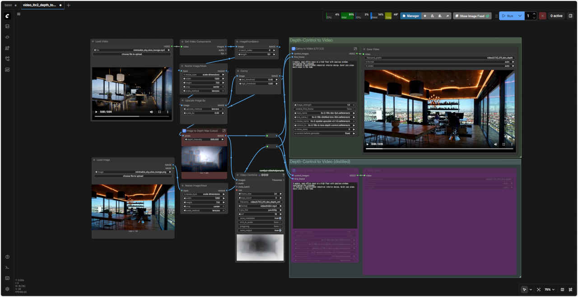Open the bottom console terminal icon

pos(7,268)
